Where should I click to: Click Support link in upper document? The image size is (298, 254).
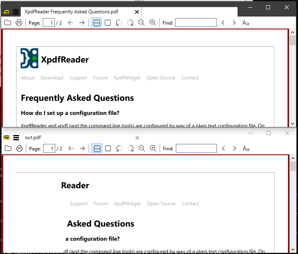(78, 78)
